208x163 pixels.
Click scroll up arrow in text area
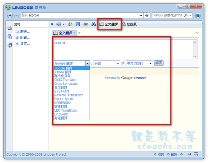[x=195, y=42]
